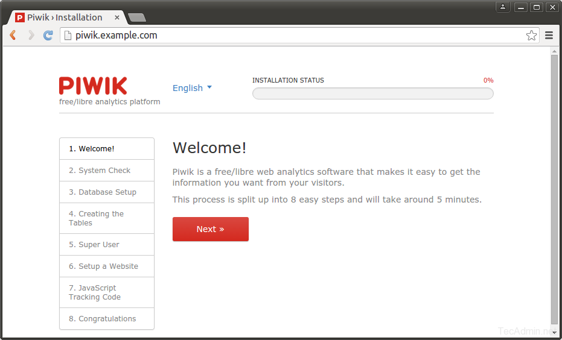Click the reload page icon

(48, 36)
